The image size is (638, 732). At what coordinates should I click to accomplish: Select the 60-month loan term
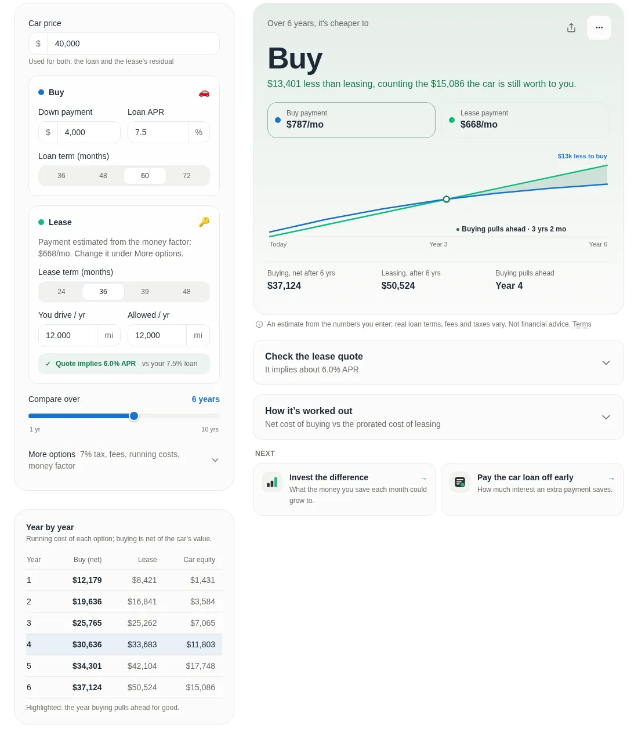145,176
